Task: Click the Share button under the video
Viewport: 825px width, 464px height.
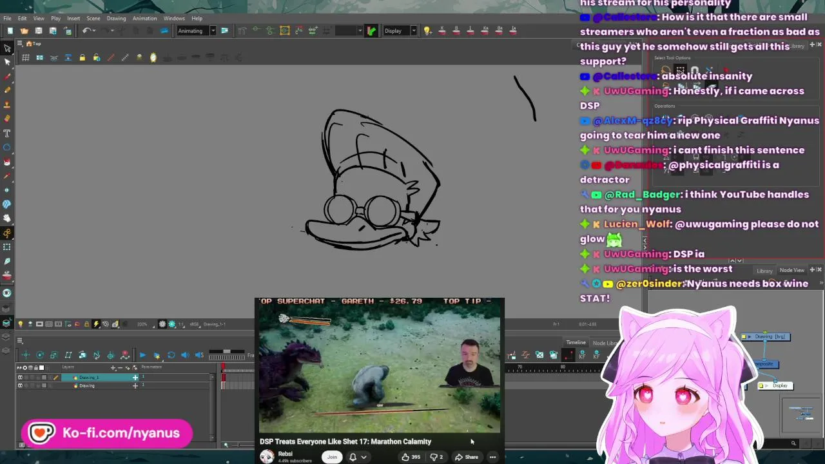Action: [x=466, y=457]
